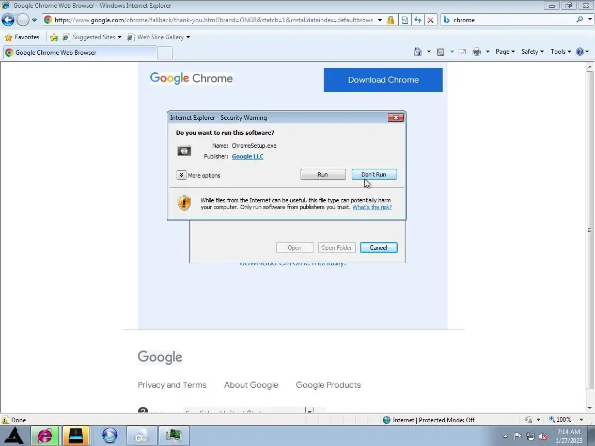Open the Safety menu
The width and height of the screenshot is (595, 446).
click(533, 52)
